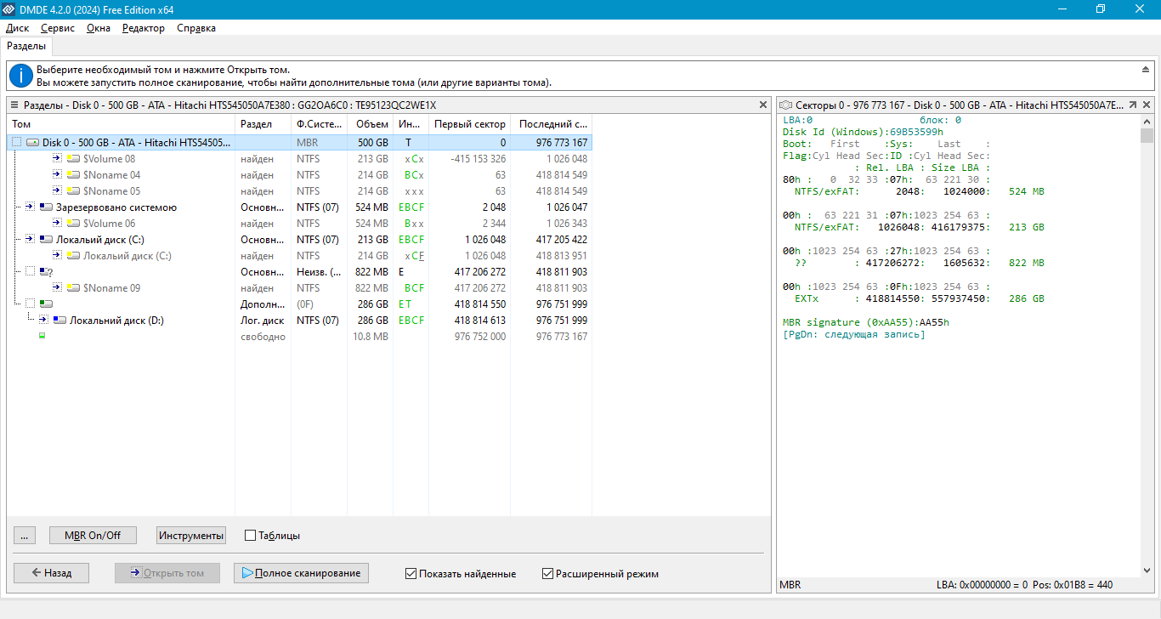Click the open arrow icon beside Локальний диск (D:)
Screen dimensions: 1161x619
(43, 321)
